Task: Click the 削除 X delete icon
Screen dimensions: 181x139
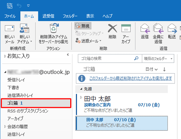Action: tap(113, 28)
